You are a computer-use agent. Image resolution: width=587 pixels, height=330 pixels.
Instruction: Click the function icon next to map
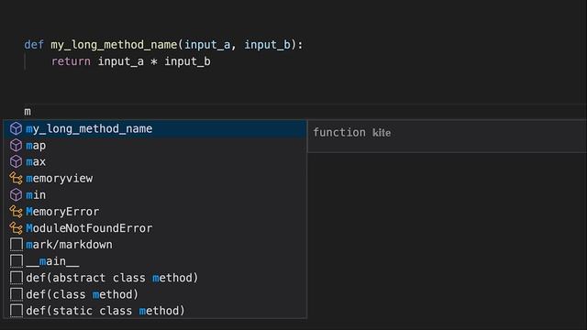(16, 145)
